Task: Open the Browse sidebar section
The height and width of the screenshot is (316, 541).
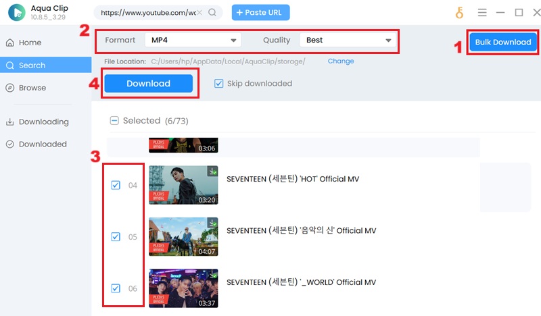Action: point(32,88)
